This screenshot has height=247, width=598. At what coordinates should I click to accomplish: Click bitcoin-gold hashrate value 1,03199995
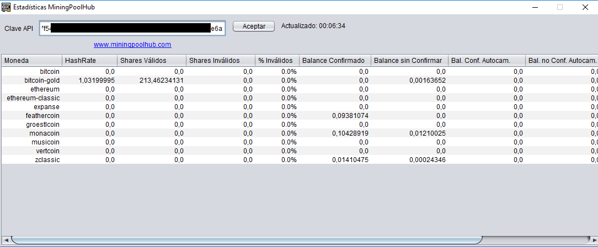97,80
